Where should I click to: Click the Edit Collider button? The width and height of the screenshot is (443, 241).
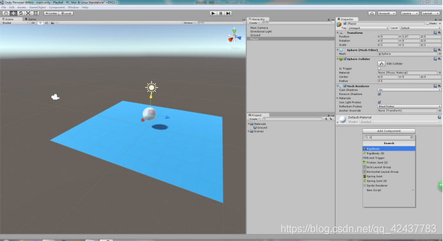tap(381, 63)
